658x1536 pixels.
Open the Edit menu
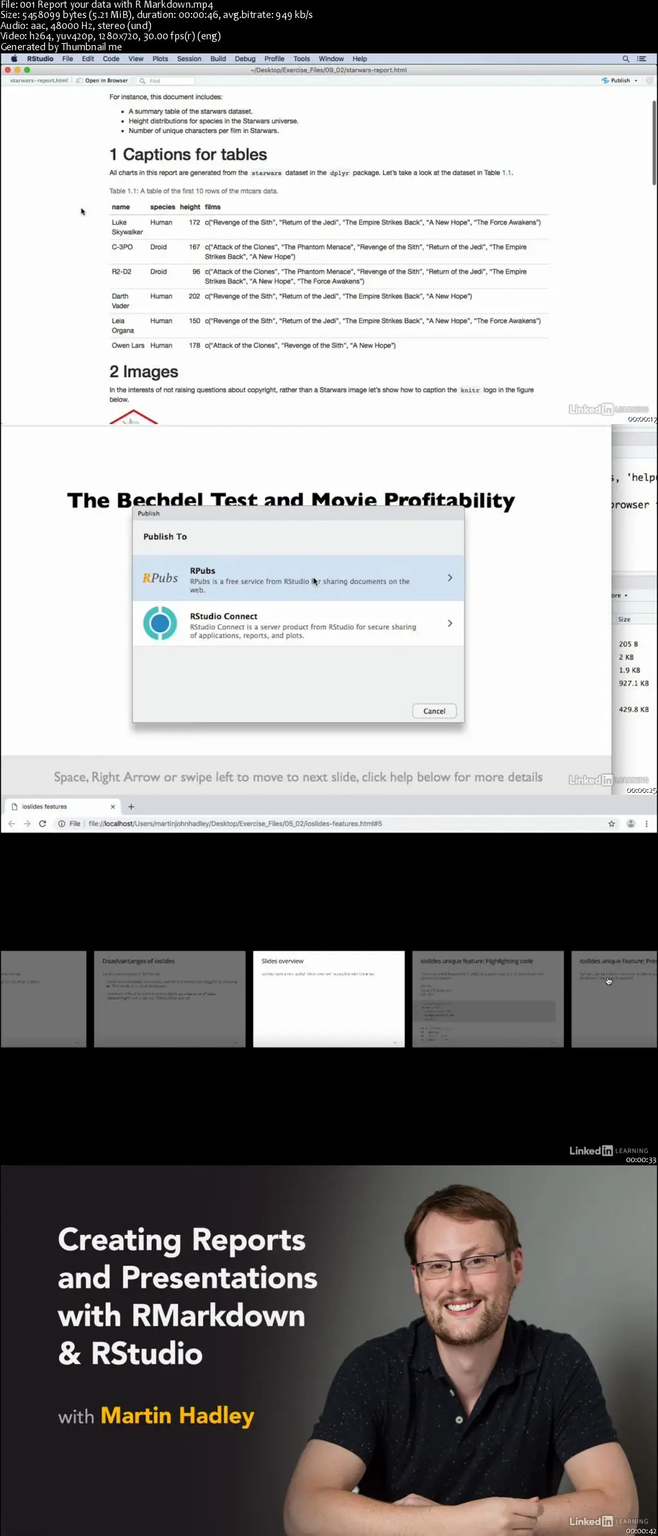(88, 59)
